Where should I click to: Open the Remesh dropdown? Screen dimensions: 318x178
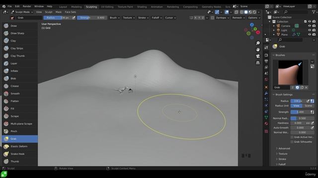tap(238, 18)
